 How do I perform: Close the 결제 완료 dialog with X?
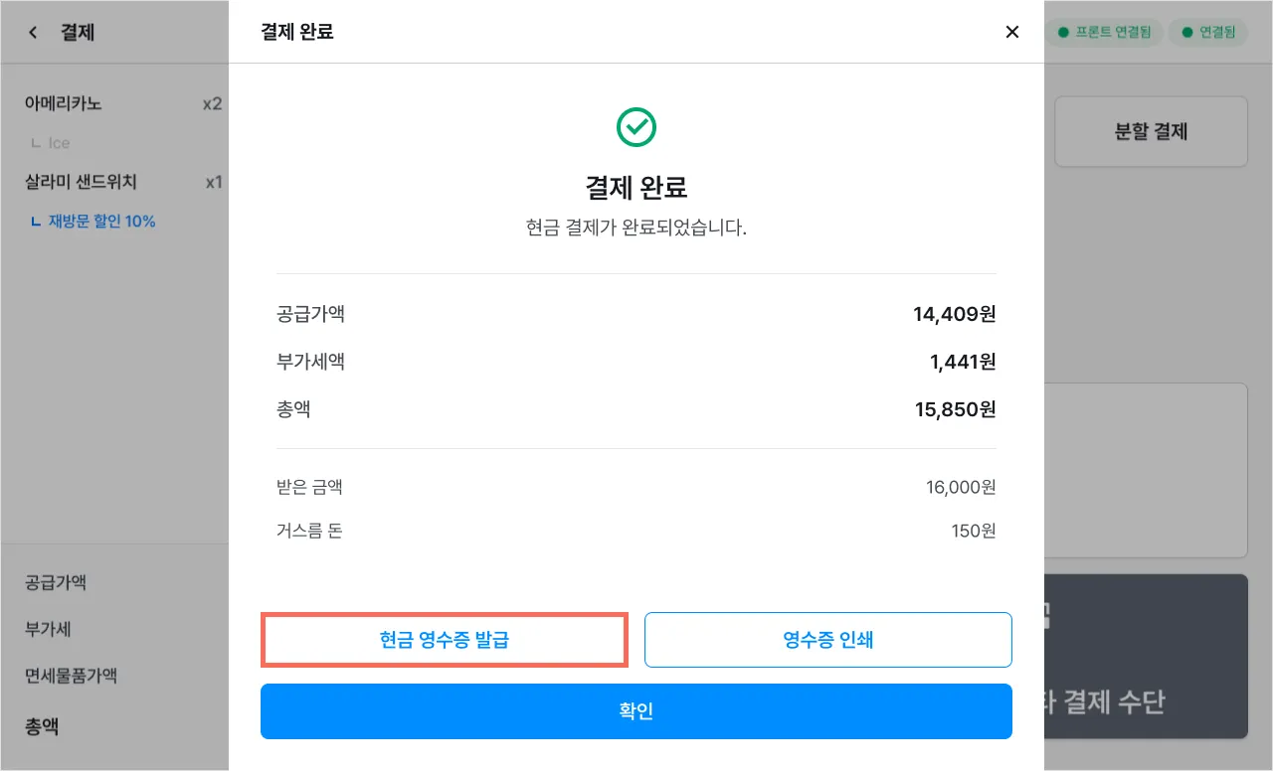(1012, 32)
